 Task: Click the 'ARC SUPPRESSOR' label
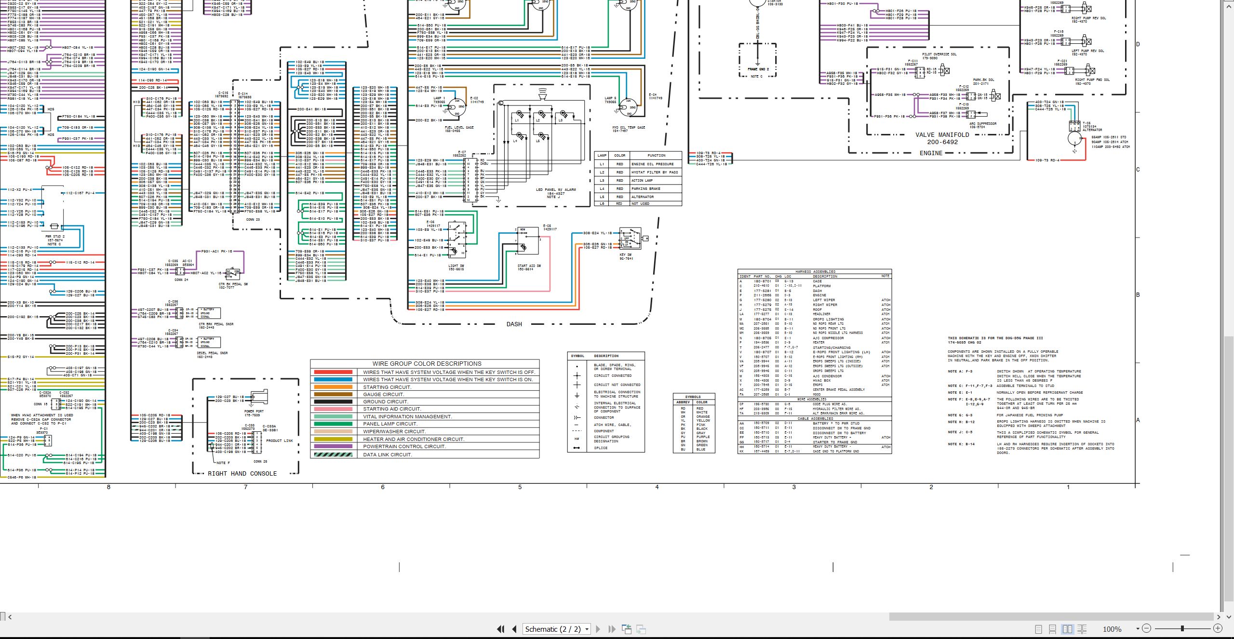983,124
